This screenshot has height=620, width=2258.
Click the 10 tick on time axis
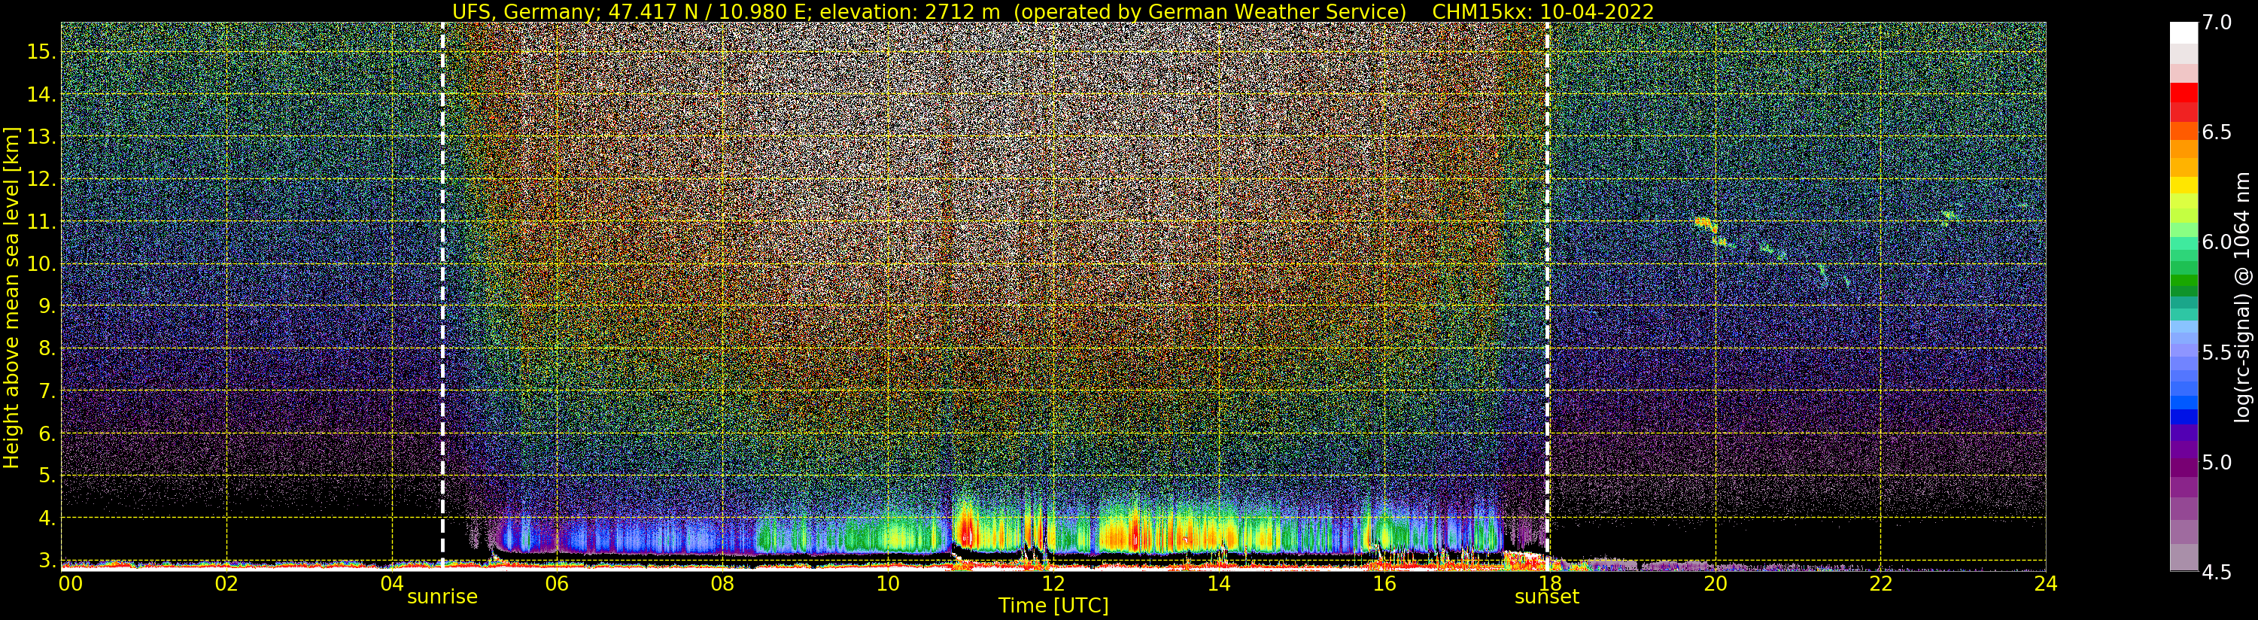(x=888, y=584)
